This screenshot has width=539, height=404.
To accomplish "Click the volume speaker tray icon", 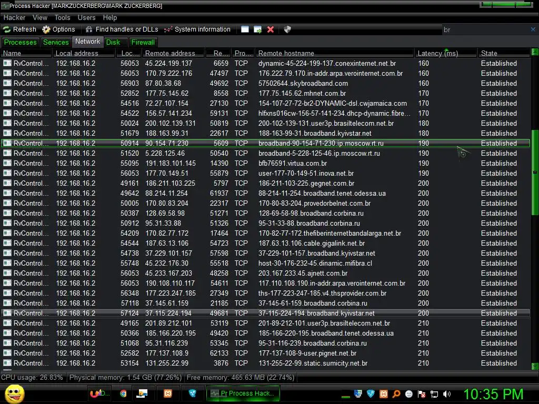I will coord(447,393).
